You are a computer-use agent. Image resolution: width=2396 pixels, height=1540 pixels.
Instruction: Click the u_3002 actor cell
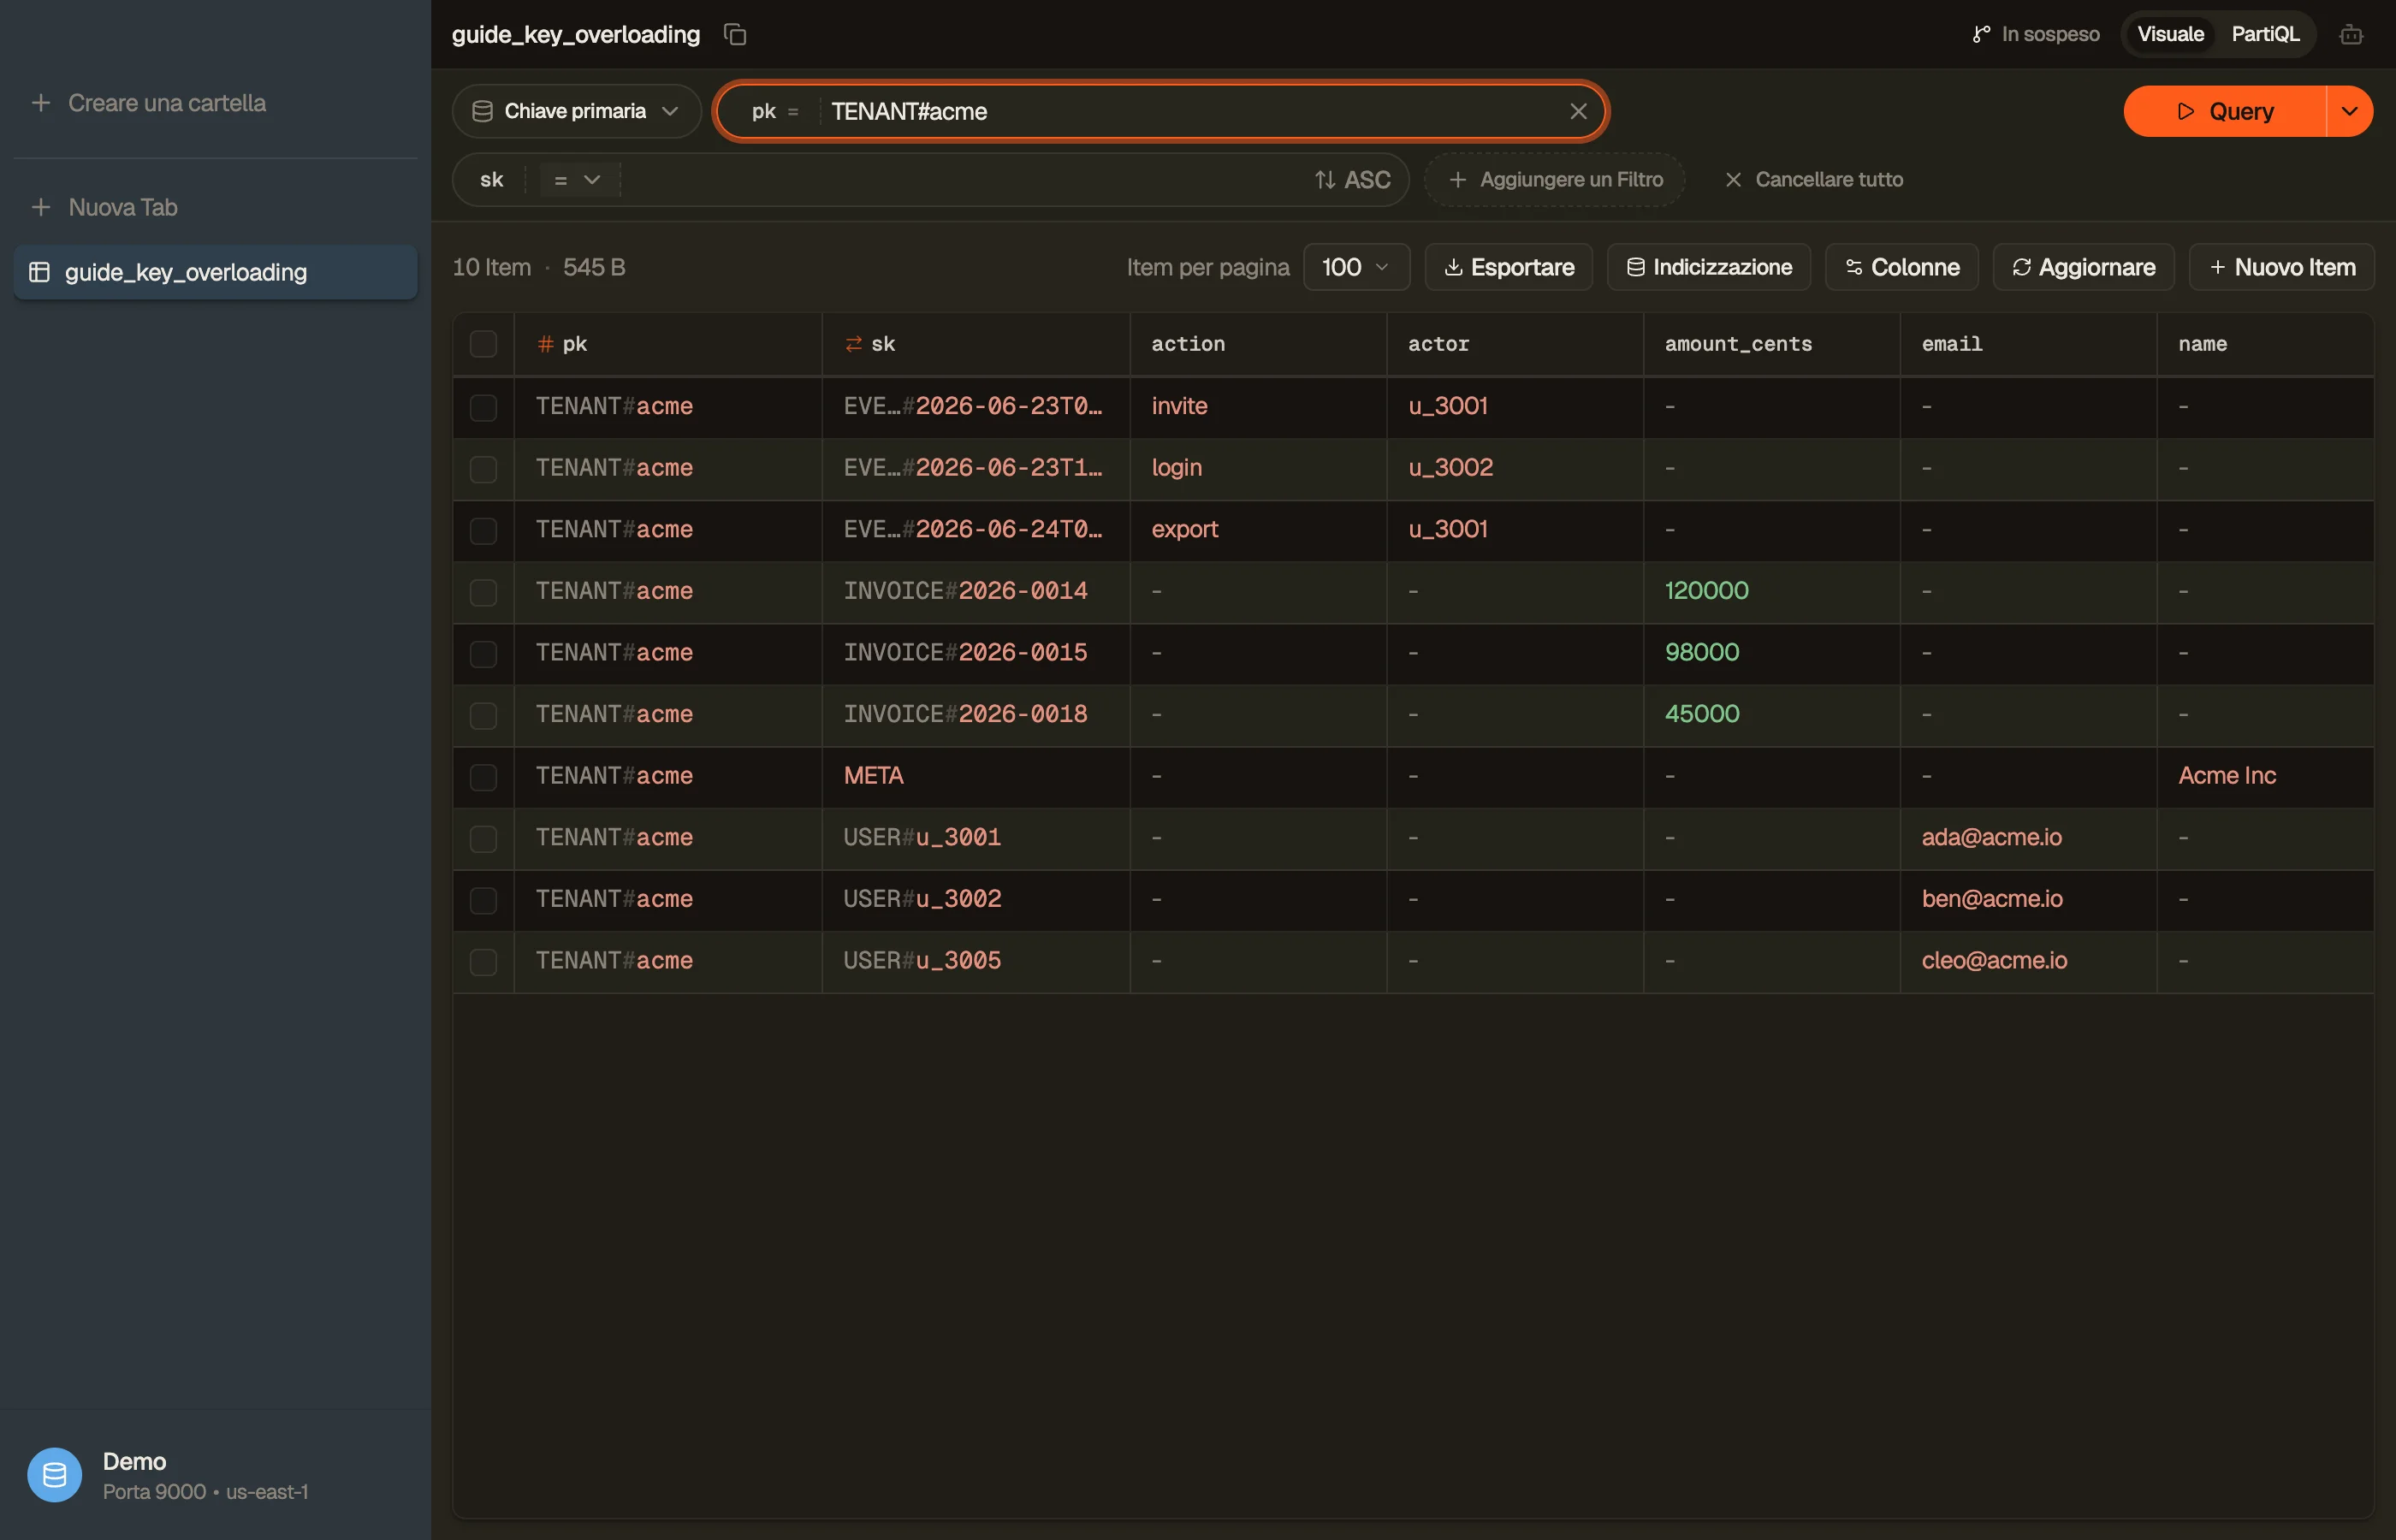[1515, 468]
